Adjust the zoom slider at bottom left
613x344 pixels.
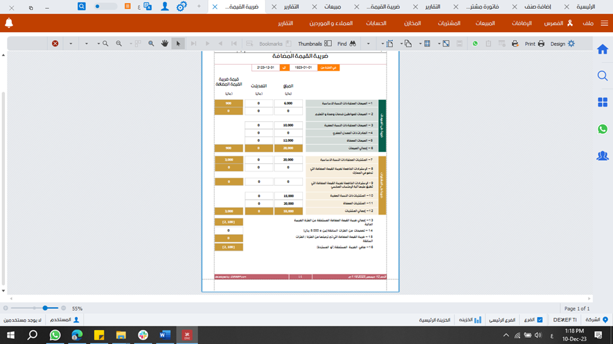[x=45, y=308]
